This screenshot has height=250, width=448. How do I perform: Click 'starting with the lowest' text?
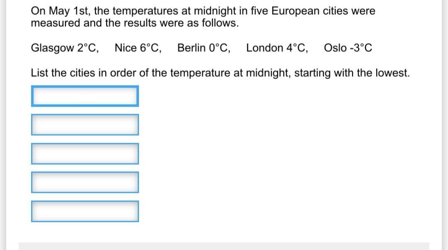point(352,73)
